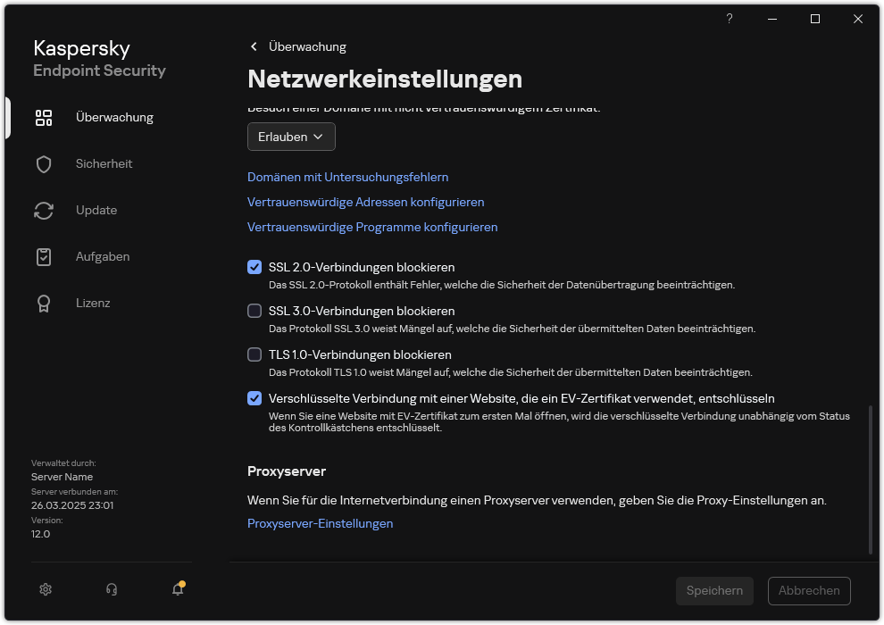Open notifications via bell icon

[177, 591]
